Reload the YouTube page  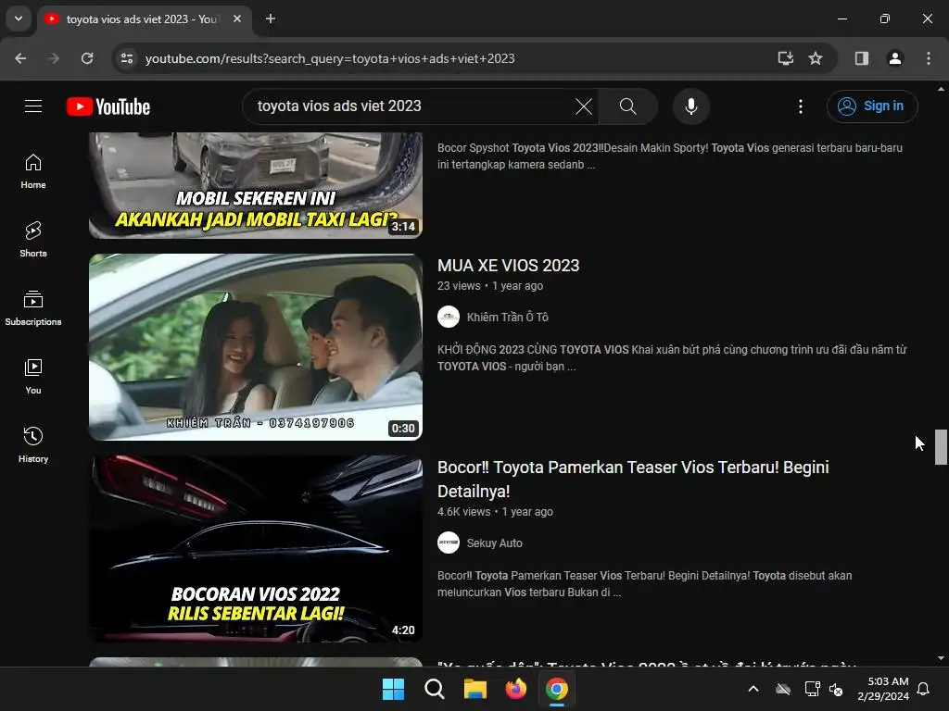pos(87,58)
